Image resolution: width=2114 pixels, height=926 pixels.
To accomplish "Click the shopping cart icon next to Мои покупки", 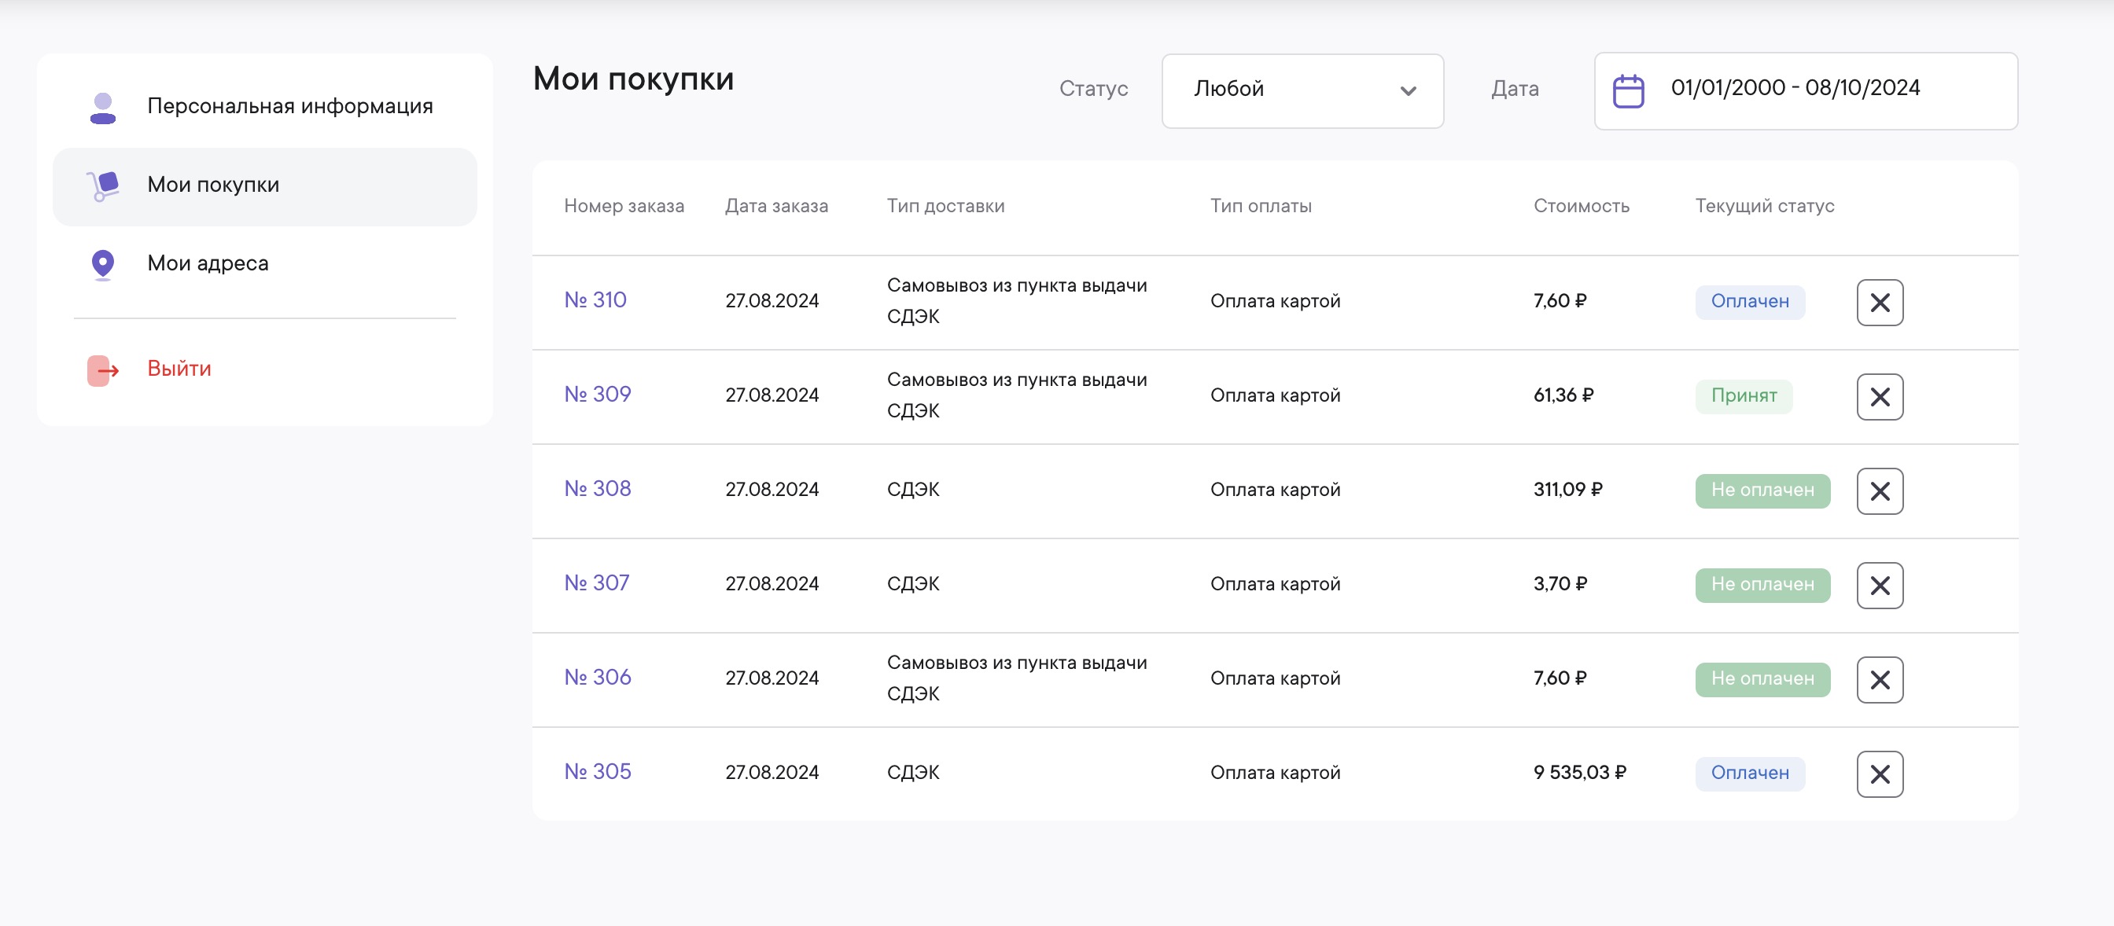I will point(103,186).
